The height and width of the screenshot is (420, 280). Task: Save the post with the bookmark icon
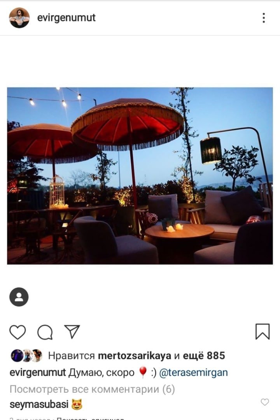[262, 332]
